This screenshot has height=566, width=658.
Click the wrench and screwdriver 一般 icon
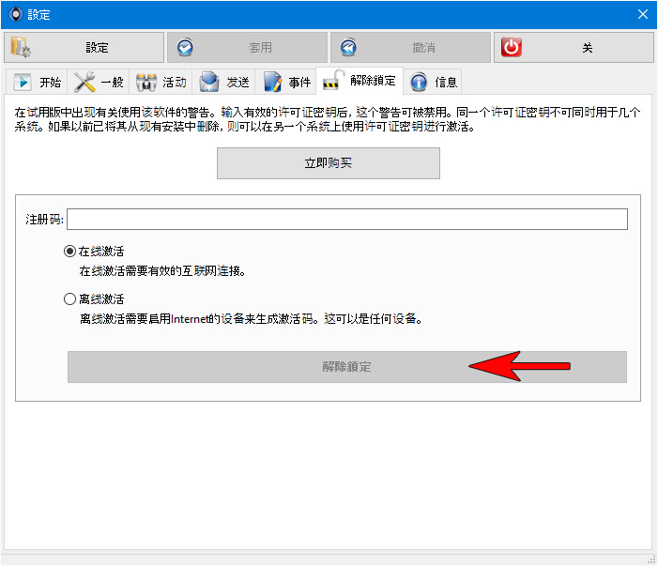click(x=84, y=82)
